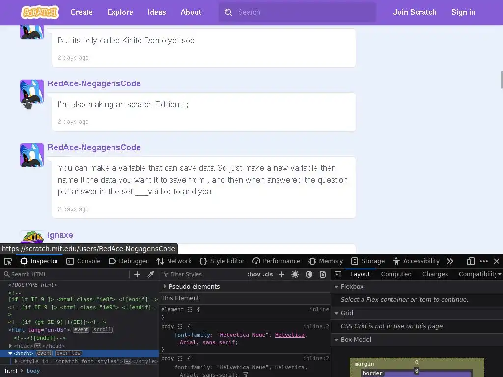This screenshot has width=503, height=377.
Task: Activate the eyedropper color picker tool
Action: [x=151, y=274]
